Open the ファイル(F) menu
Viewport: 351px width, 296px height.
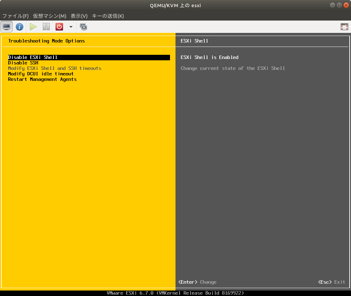click(x=15, y=16)
